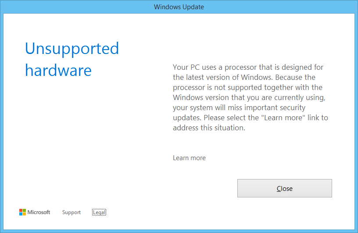358x233 pixels.
Task: Click the Microsoft four-square logo
Action: pyautogui.click(x=23, y=212)
